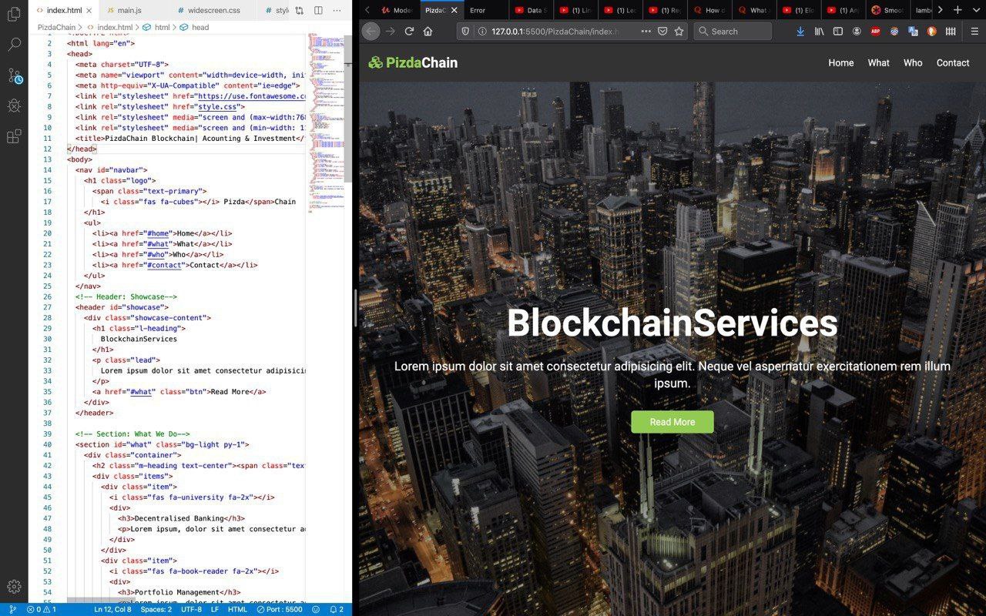
Task: Save page to Pocket icon
Action: tap(662, 31)
